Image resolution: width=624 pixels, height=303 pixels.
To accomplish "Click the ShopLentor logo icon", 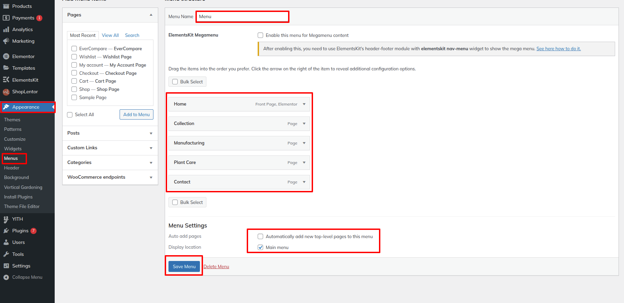I will 6,92.
